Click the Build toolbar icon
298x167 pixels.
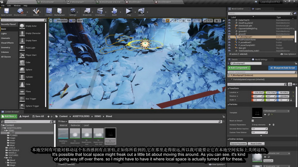[114, 12]
